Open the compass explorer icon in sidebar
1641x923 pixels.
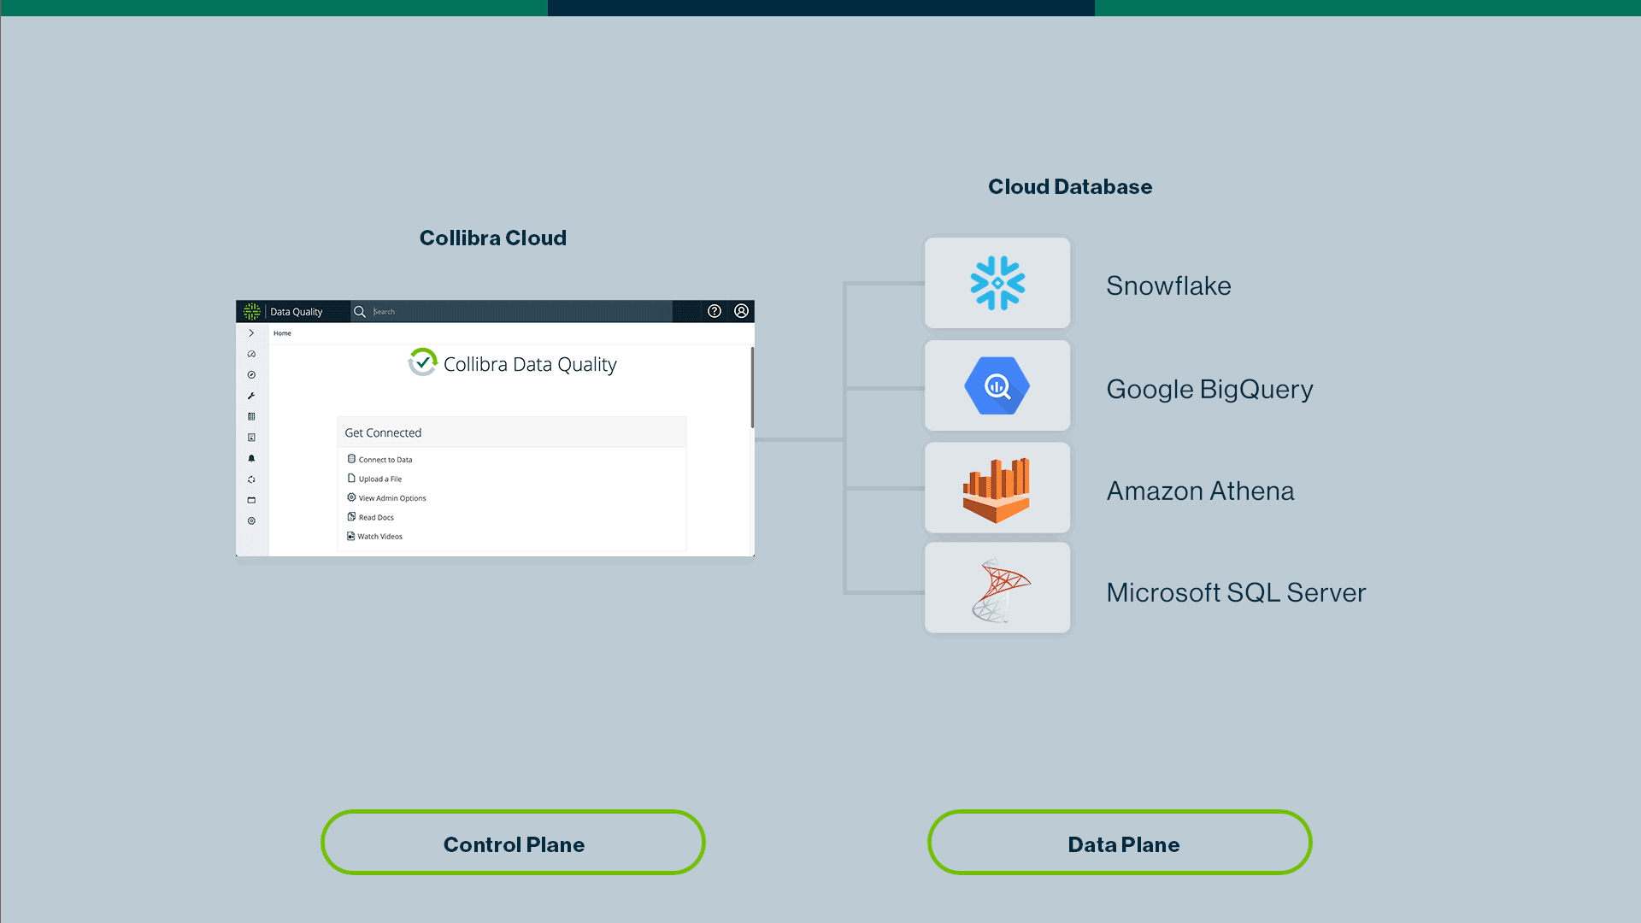(x=251, y=375)
